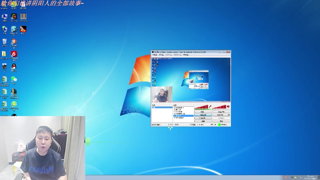Open the Recycle Bin
This screenshot has height=180, width=320.
(4, 42)
